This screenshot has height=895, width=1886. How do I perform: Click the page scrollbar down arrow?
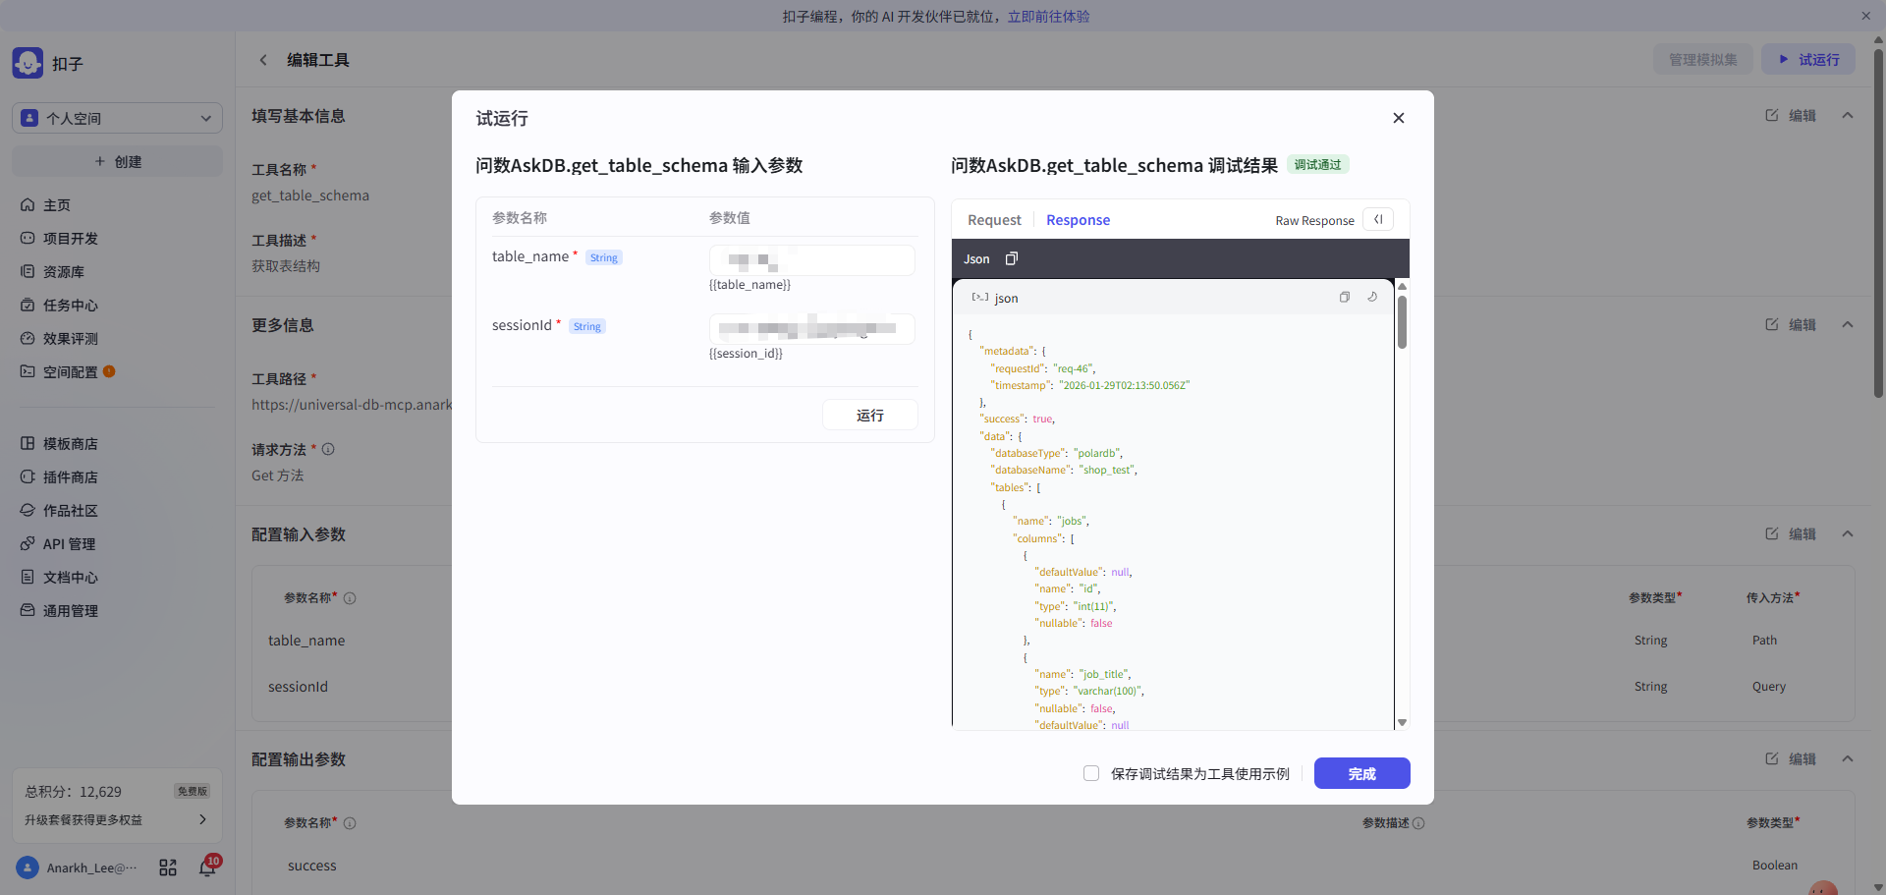tap(1878, 887)
